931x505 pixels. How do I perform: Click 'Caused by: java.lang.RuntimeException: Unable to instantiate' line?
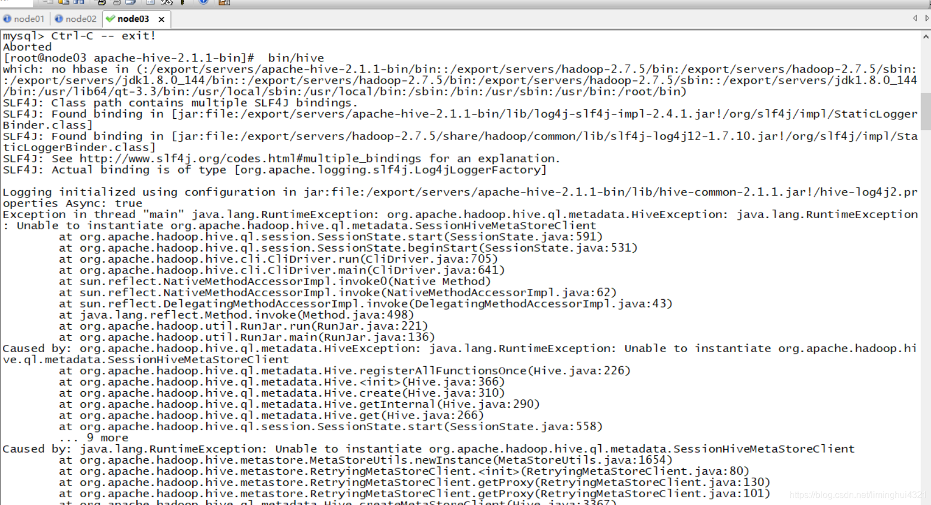point(429,449)
